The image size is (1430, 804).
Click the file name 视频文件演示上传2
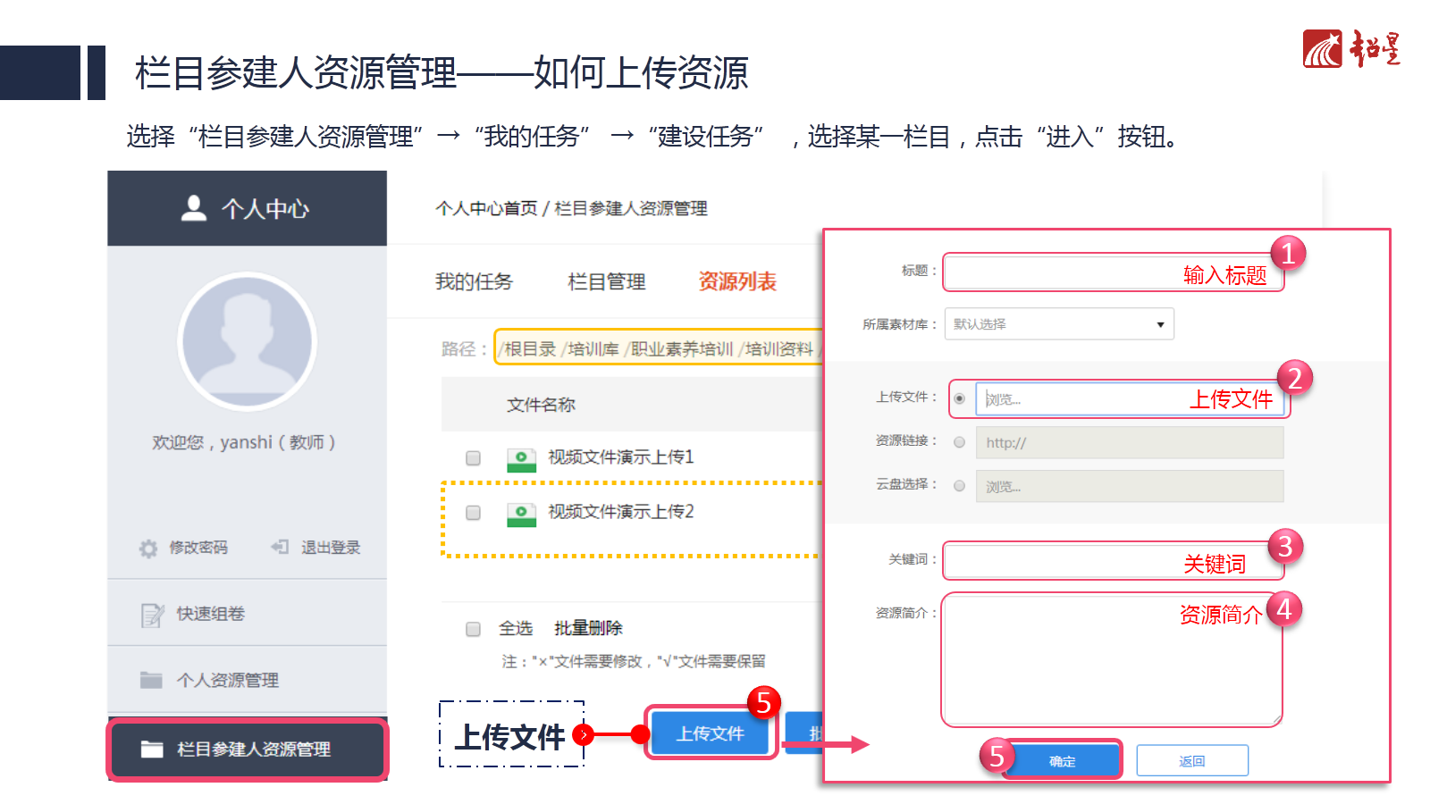[x=620, y=512]
